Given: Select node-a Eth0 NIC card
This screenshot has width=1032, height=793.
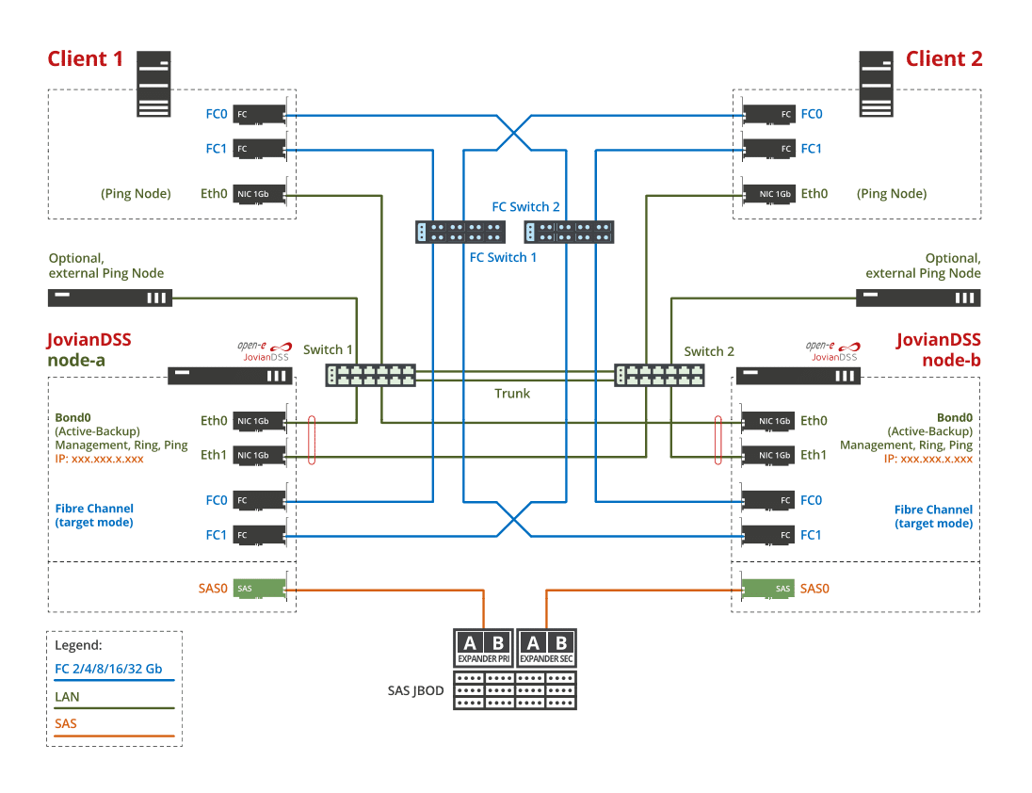Looking at the screenshot, I should [261, 421].
